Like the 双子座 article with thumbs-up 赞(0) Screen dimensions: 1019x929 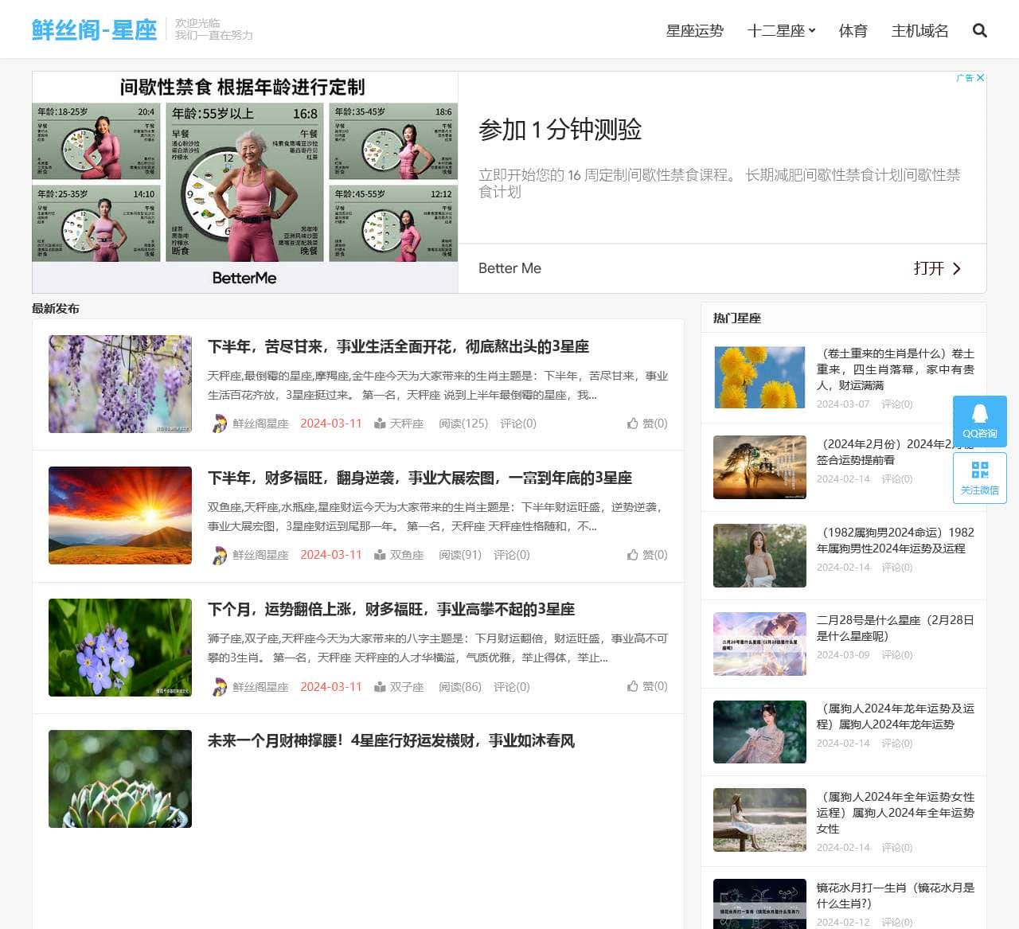(x=647, y=686)
